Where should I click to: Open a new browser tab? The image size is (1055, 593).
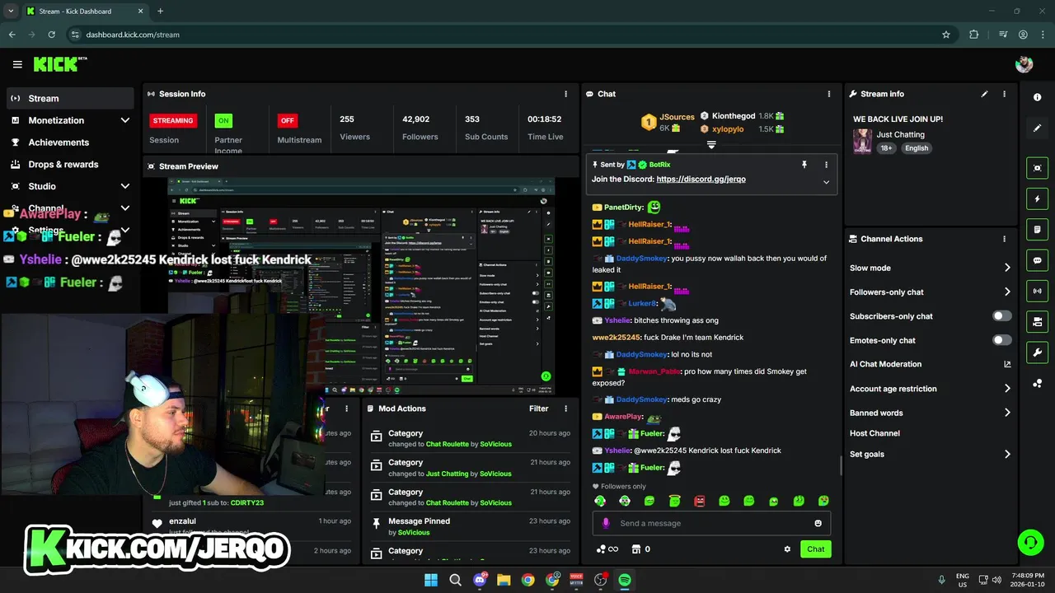160,12
